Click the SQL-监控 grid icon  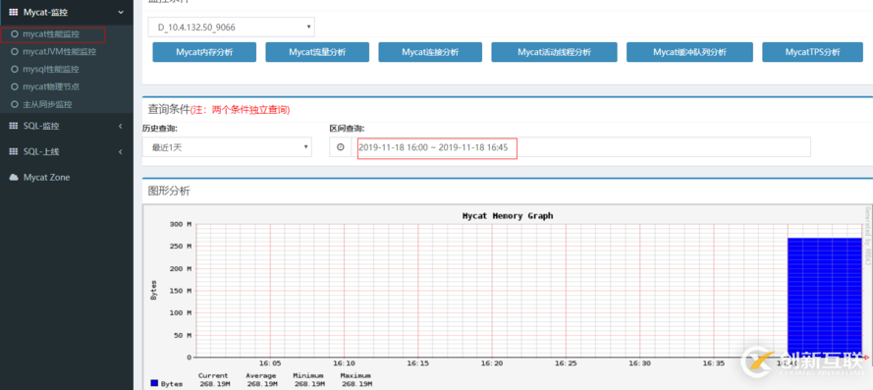(x=14, y=127)
